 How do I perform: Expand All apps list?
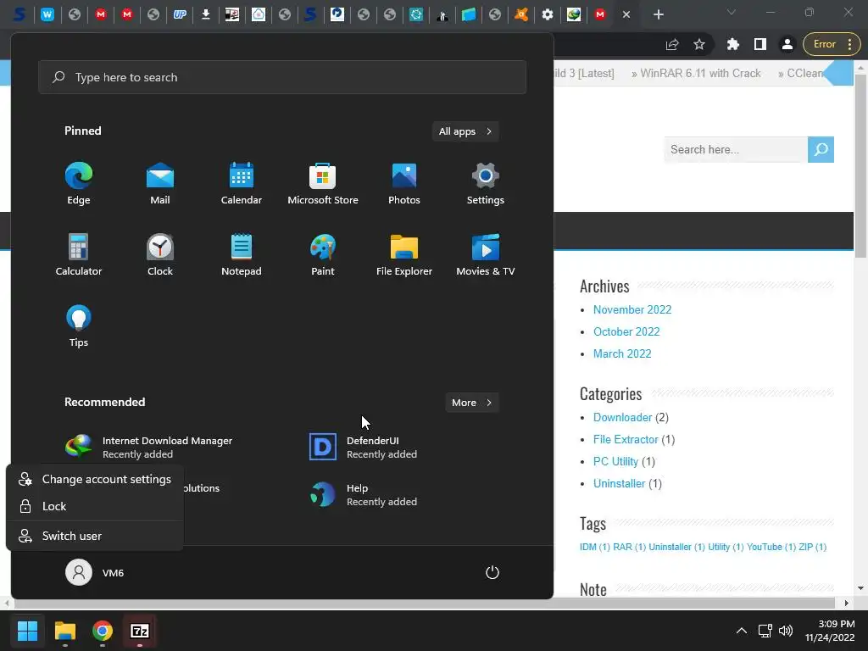[465, 131]
